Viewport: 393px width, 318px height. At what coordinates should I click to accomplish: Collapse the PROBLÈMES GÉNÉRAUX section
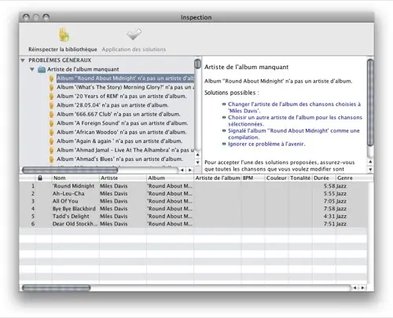(x=23, y=60)
